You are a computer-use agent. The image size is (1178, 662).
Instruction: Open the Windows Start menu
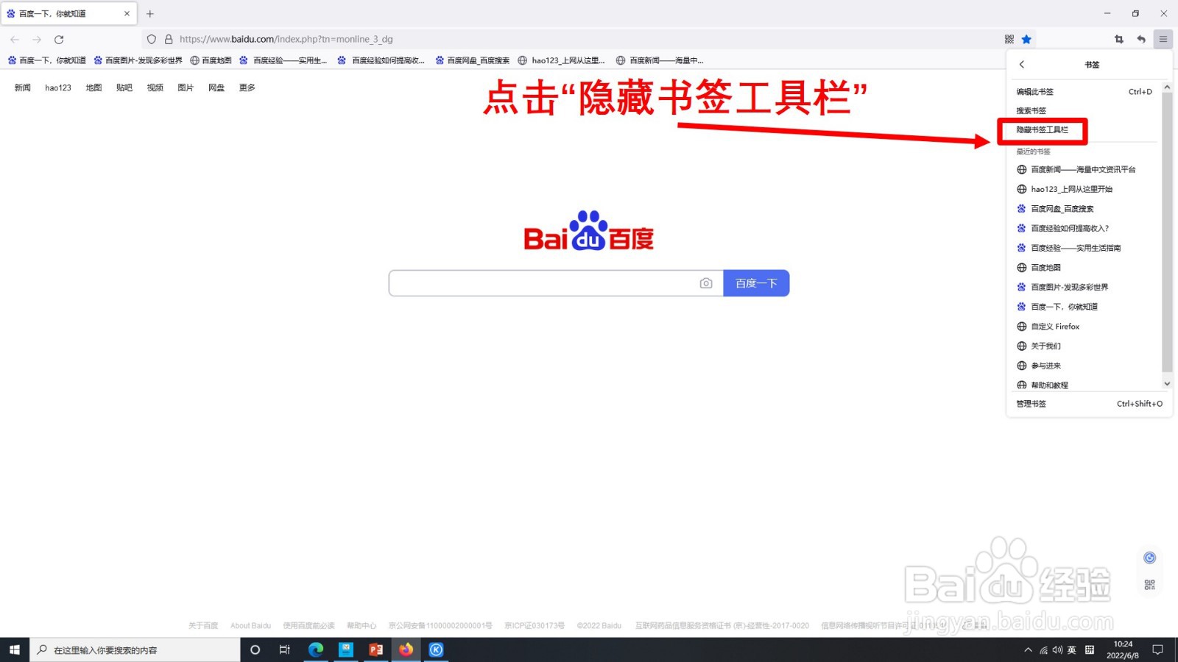pos(14,649)
